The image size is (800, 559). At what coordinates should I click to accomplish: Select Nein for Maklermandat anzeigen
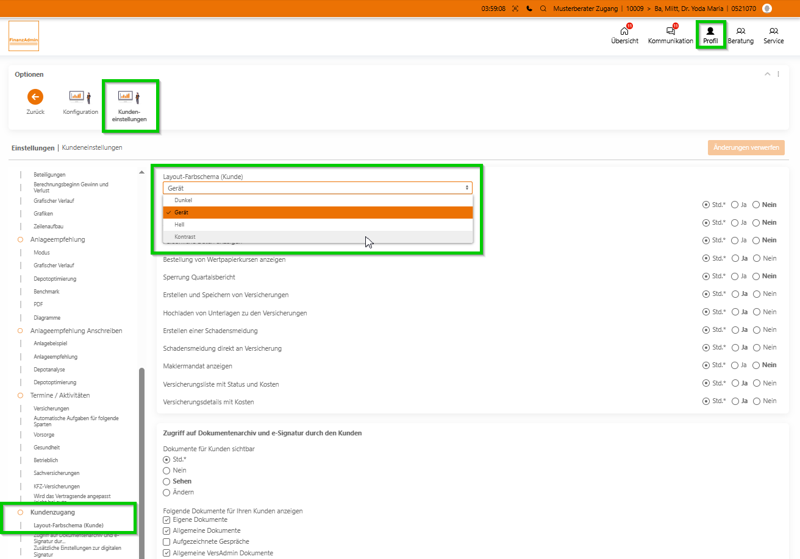point(756,365)
